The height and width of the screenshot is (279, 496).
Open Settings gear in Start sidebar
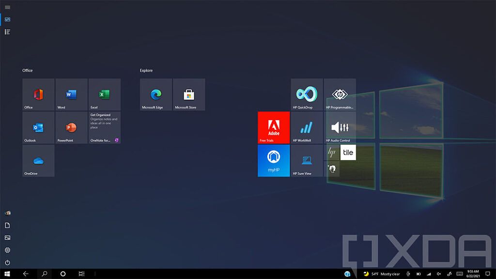click(x=8, y=250)
